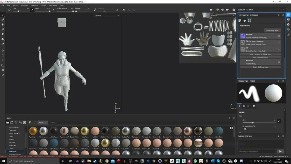The image size is (291, 164).
Task: Pause viewport rendering with the pause icon
Action: [x=211, y=10]
